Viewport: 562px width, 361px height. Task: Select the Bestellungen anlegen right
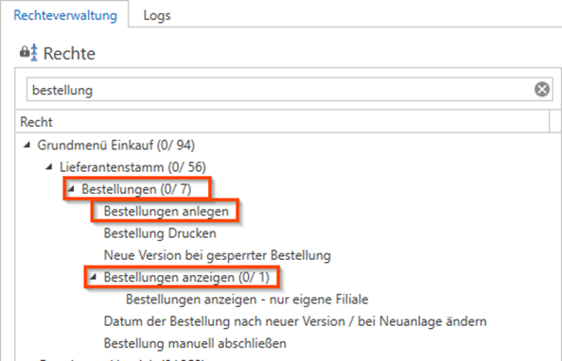coord(166,212)
